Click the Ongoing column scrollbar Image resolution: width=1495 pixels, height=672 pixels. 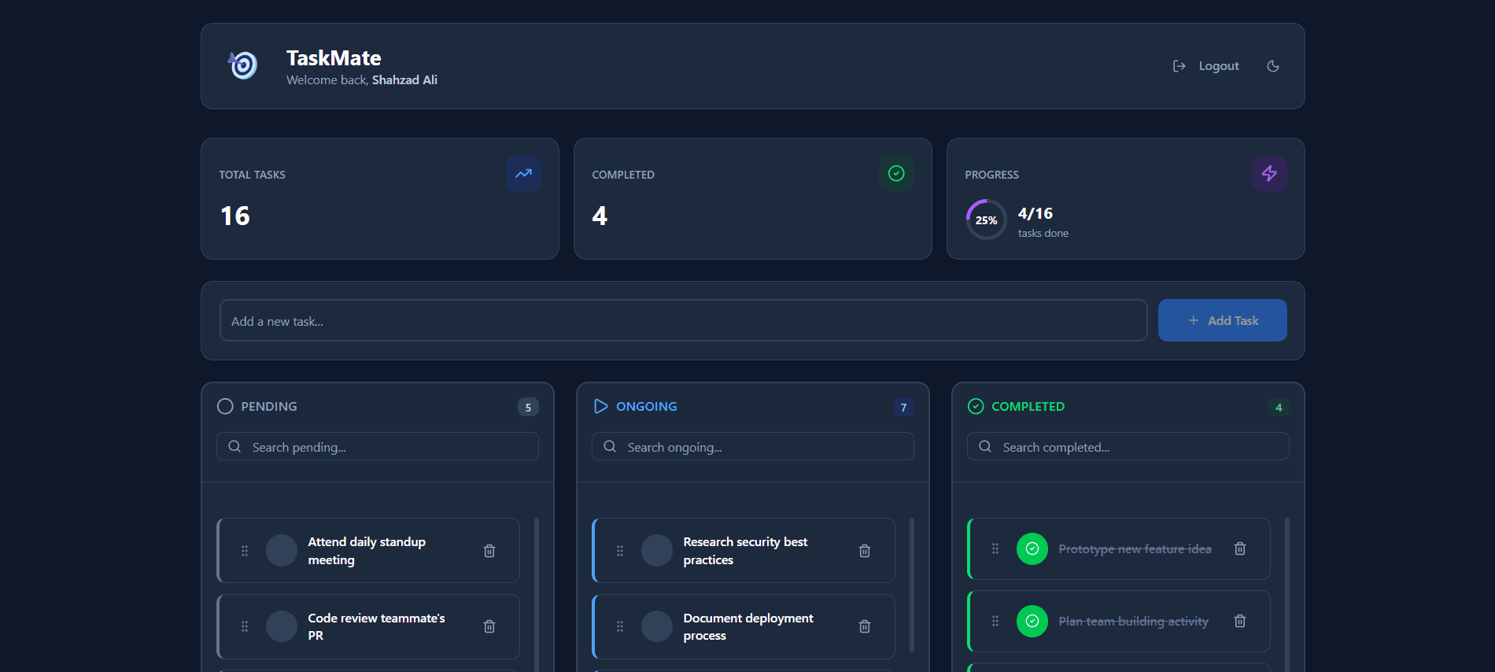tap(911, 584)
